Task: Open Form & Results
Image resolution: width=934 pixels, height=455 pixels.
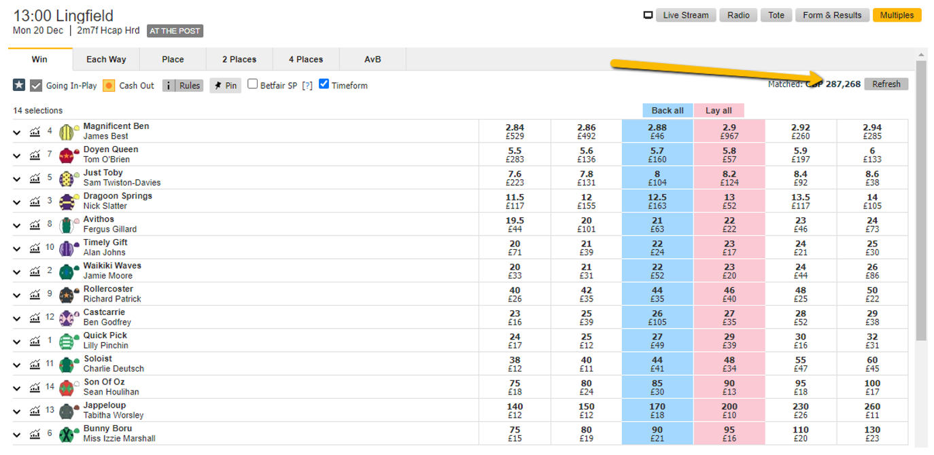Action: pyautogui.click(x=832, y=15)
